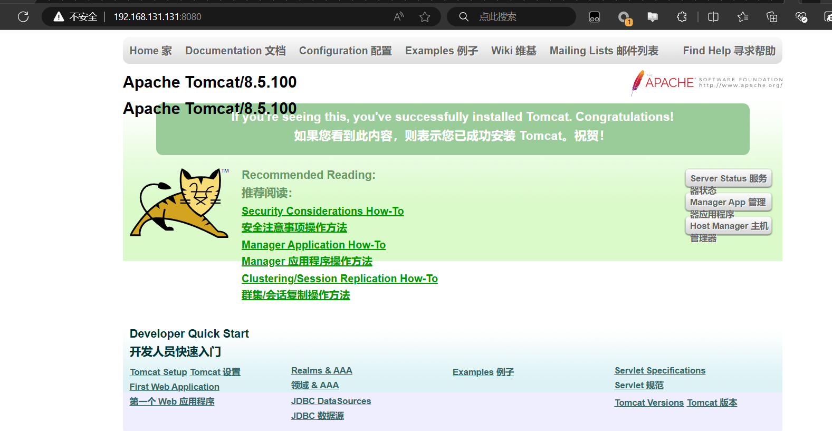832x431 pixels.
Task: Open 第一个 Web 应用程序 link
Action: click(172, 401)
